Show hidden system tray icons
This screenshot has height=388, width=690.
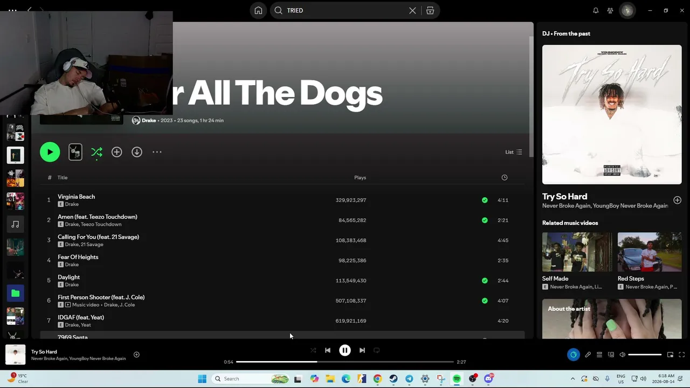pyautogui.click(x=572, y=379)
